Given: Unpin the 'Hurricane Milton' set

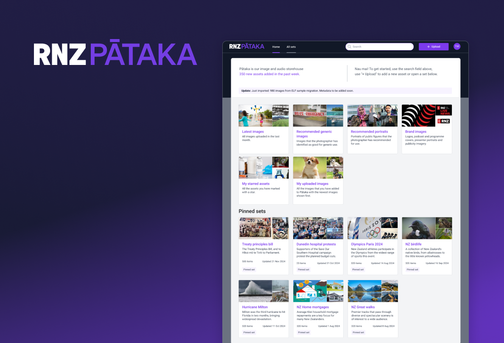Looking at the screenshot, I should [249, 332].
